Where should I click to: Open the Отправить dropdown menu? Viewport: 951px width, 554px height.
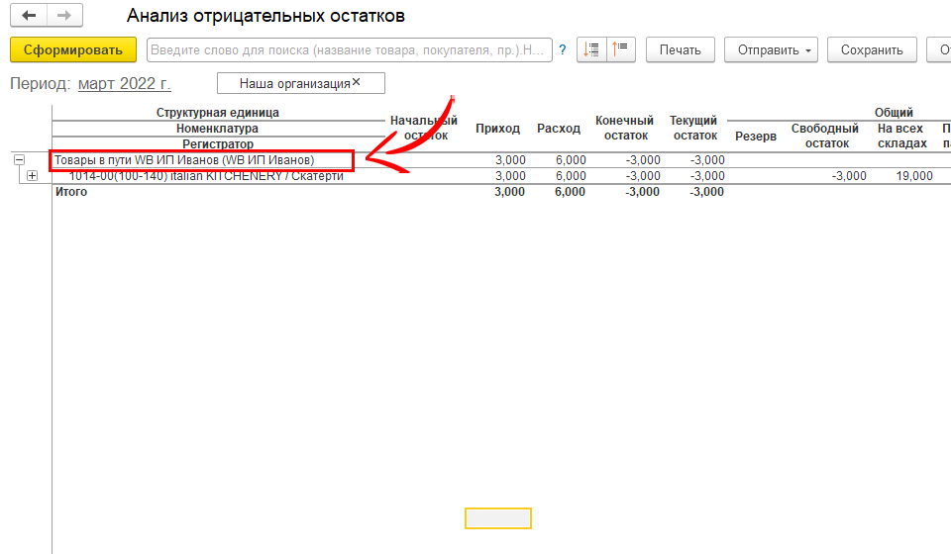click(770, 49)
